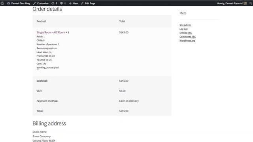
Task: Click the Meta widget heading
Action: 183,13
